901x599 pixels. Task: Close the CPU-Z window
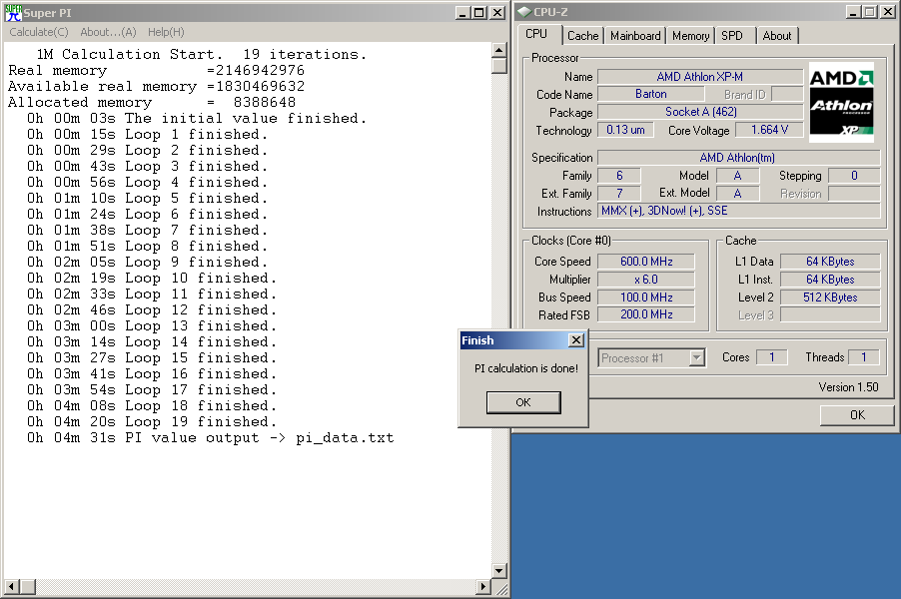(x=887, y=13)
